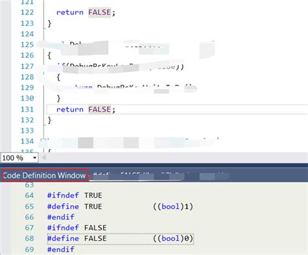Click the closing brace on line 132
This screenshot has width=308, height=255.
coord(49,120)
